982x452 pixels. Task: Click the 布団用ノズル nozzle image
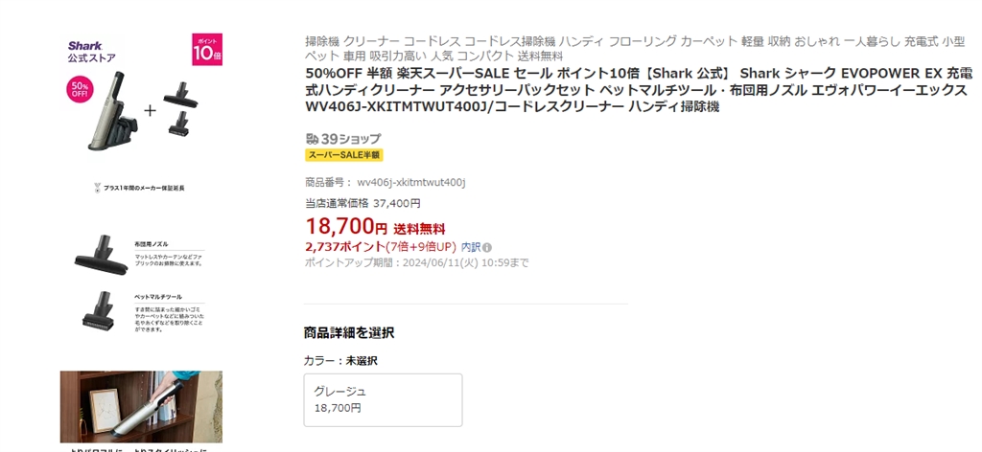[102, 255]
